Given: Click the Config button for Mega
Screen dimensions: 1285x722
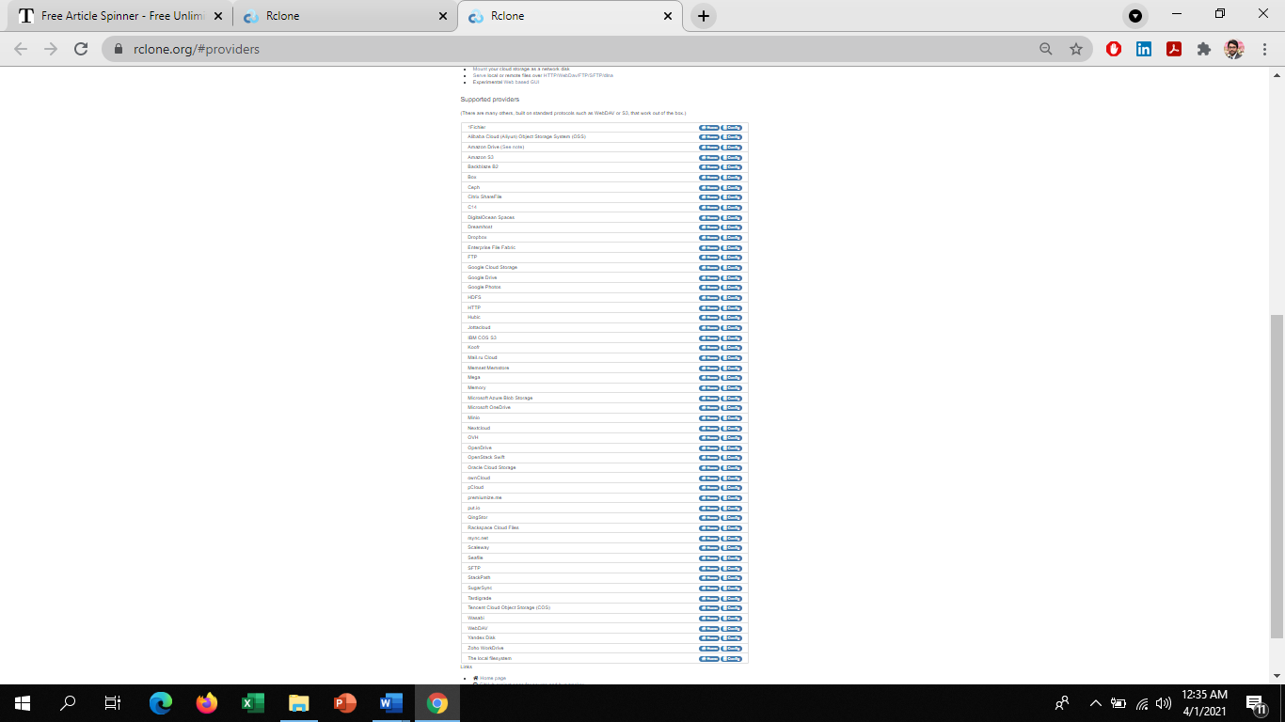Looking at the screenshot, I should [x=732, y=378].
